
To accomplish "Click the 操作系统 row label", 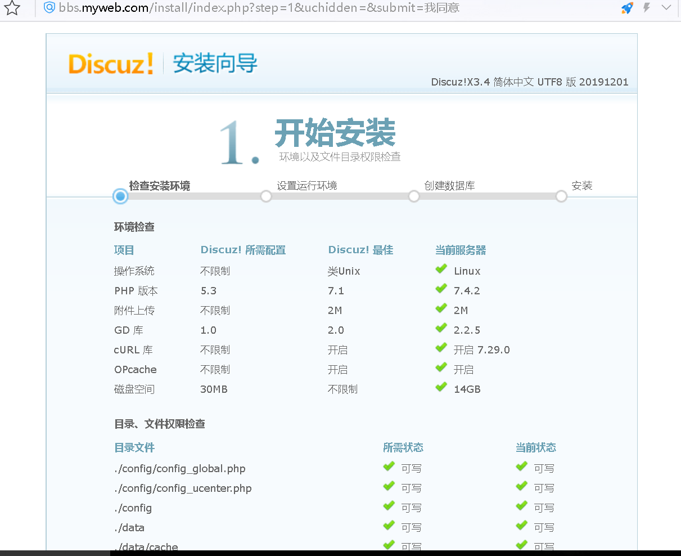I will (x=134, y=271).
